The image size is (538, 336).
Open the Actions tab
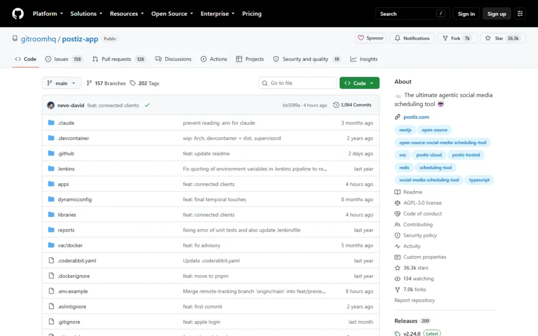(214, 59)
